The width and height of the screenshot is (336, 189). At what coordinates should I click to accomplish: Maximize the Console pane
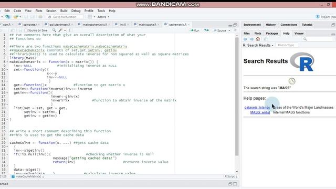click(235, 184)
